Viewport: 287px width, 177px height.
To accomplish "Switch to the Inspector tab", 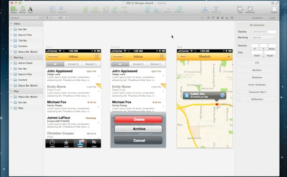I will click(x=257, y=18).
